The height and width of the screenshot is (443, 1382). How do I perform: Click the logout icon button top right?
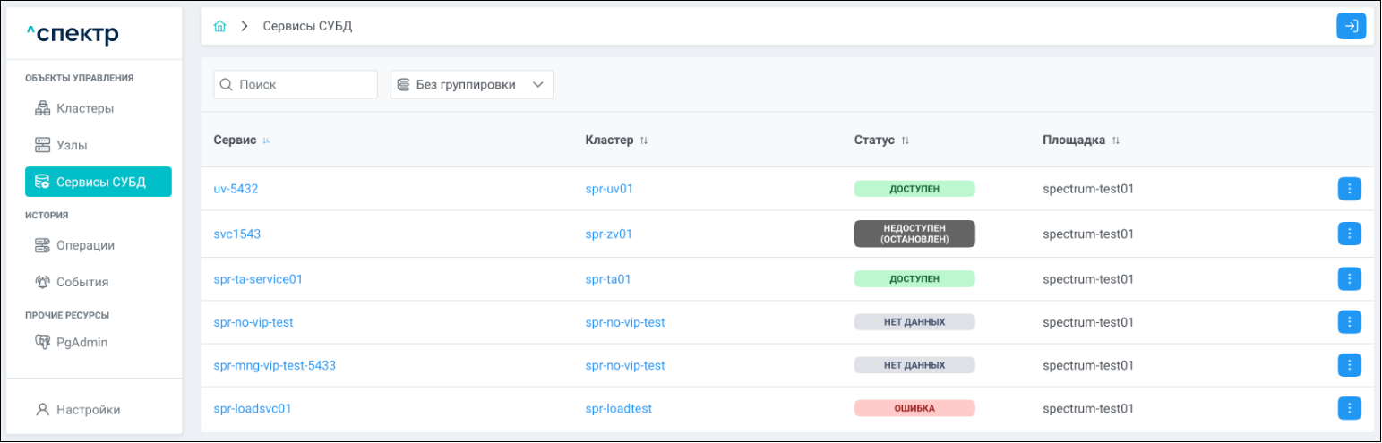1351,27
